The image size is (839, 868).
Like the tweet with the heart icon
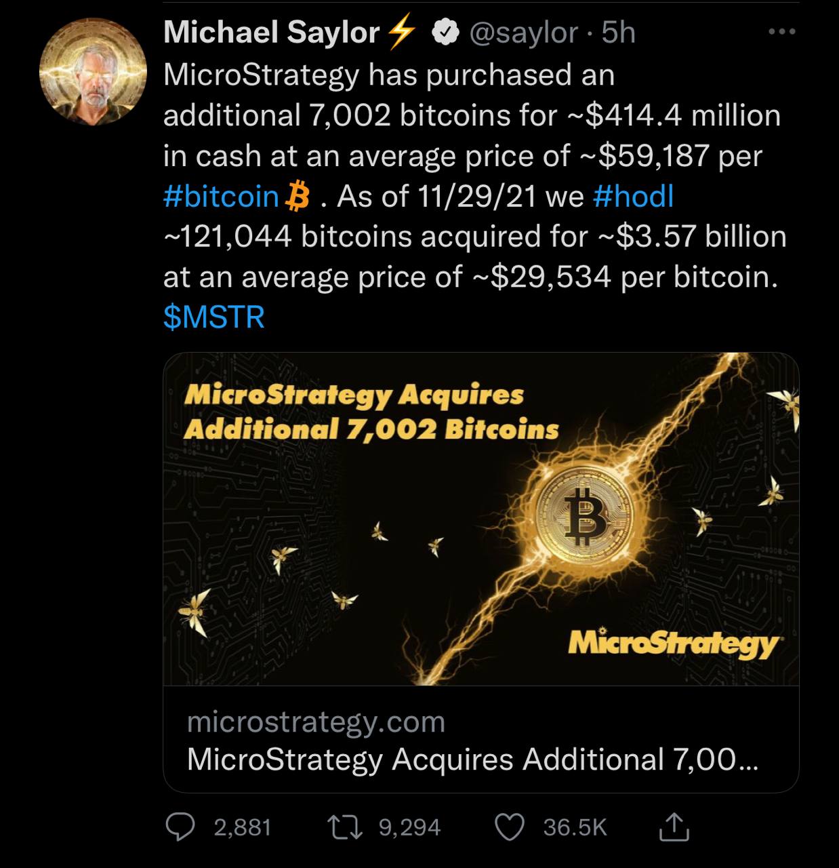[510, 827]
